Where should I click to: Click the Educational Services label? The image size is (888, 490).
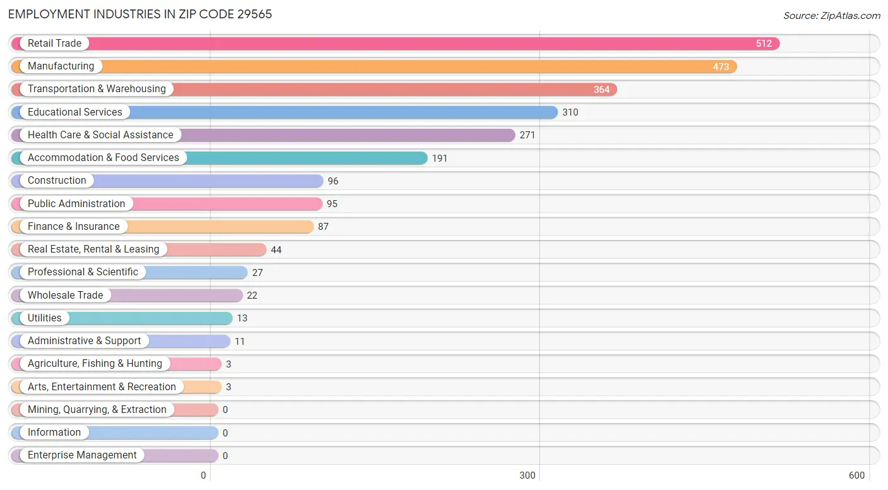(75, 112)
